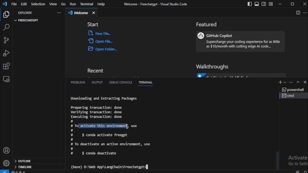The width and height of the screenshot is (308, 173).
Task: Open the Run and Debug view icon
Action: [x=6, y=53]
